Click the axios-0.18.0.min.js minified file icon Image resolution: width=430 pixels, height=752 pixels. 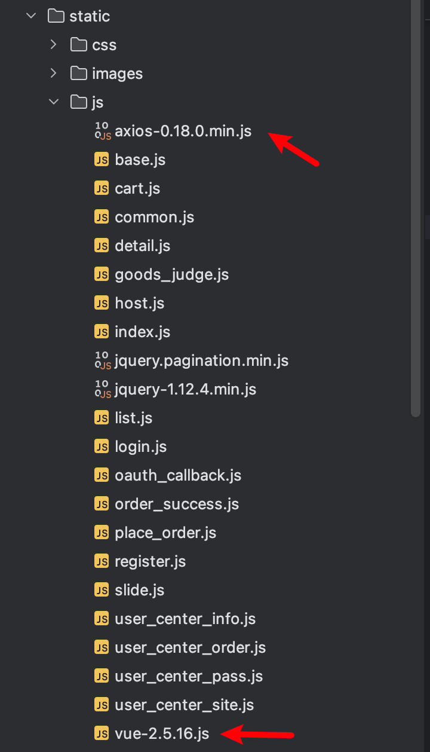pos(103,131)
